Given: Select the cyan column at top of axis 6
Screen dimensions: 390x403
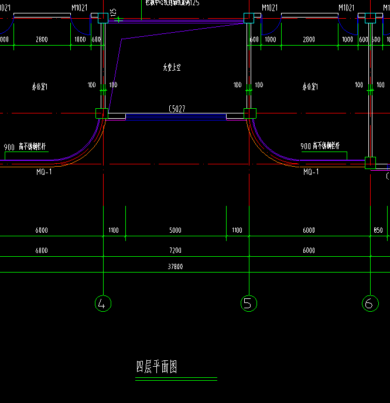Looking at the screenshot, I should tap(370, 18).
